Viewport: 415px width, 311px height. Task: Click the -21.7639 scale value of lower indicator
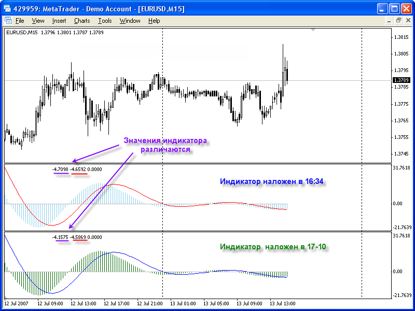[402, 295]
